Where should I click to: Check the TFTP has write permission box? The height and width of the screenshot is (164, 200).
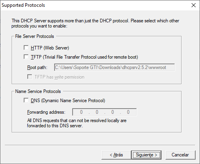coord(30,77)
